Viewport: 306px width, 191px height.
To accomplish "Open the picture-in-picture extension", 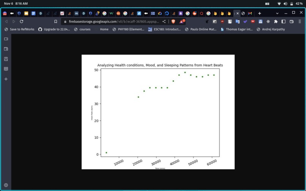I will [x=215, y=22].
